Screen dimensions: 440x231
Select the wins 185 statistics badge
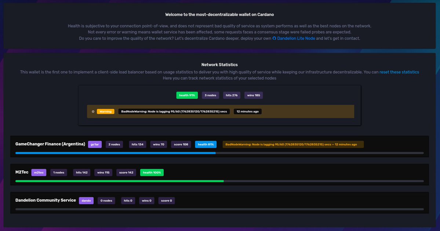(x=253, y=95)
